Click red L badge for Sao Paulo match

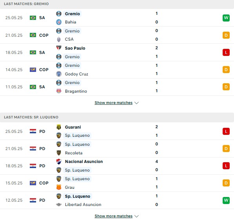(226, 52)
